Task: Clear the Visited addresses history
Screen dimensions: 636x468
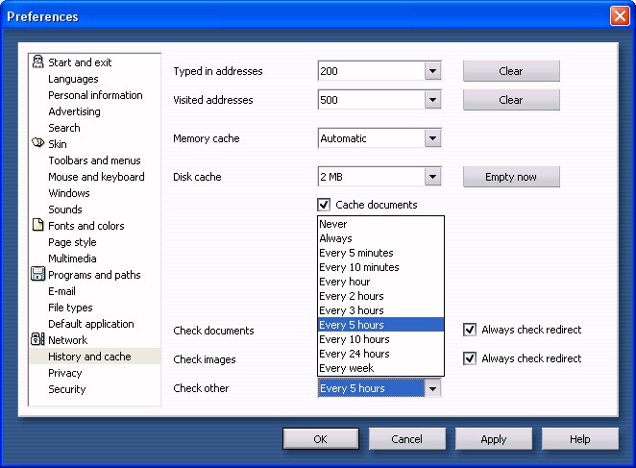Action: 511,100
